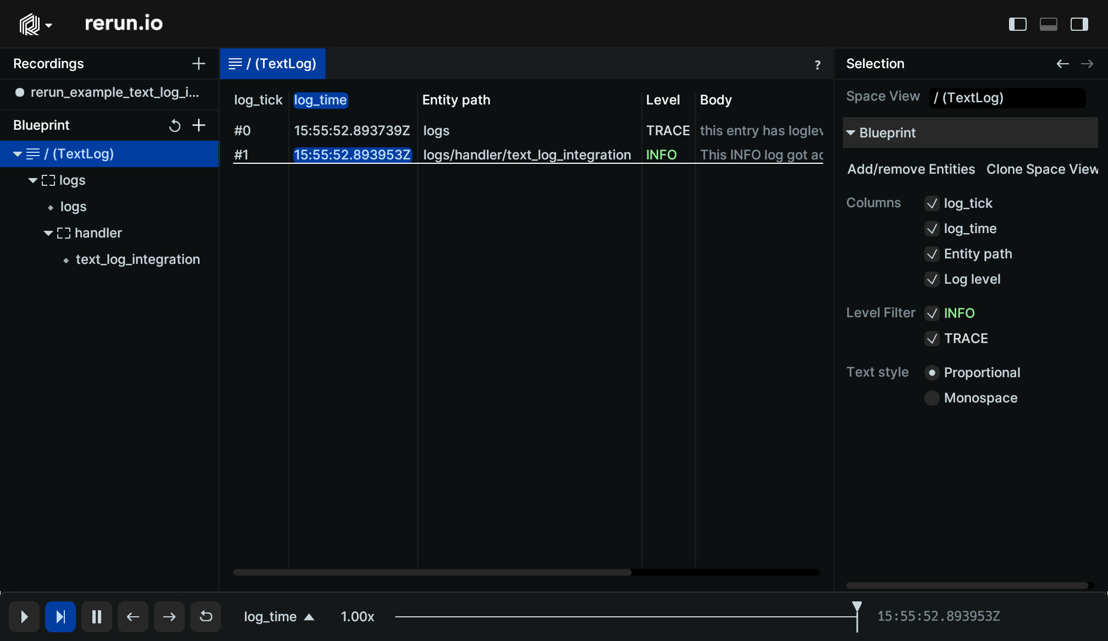Click the Level column header
Screen dimensions: 1108x641
point(663,100)
